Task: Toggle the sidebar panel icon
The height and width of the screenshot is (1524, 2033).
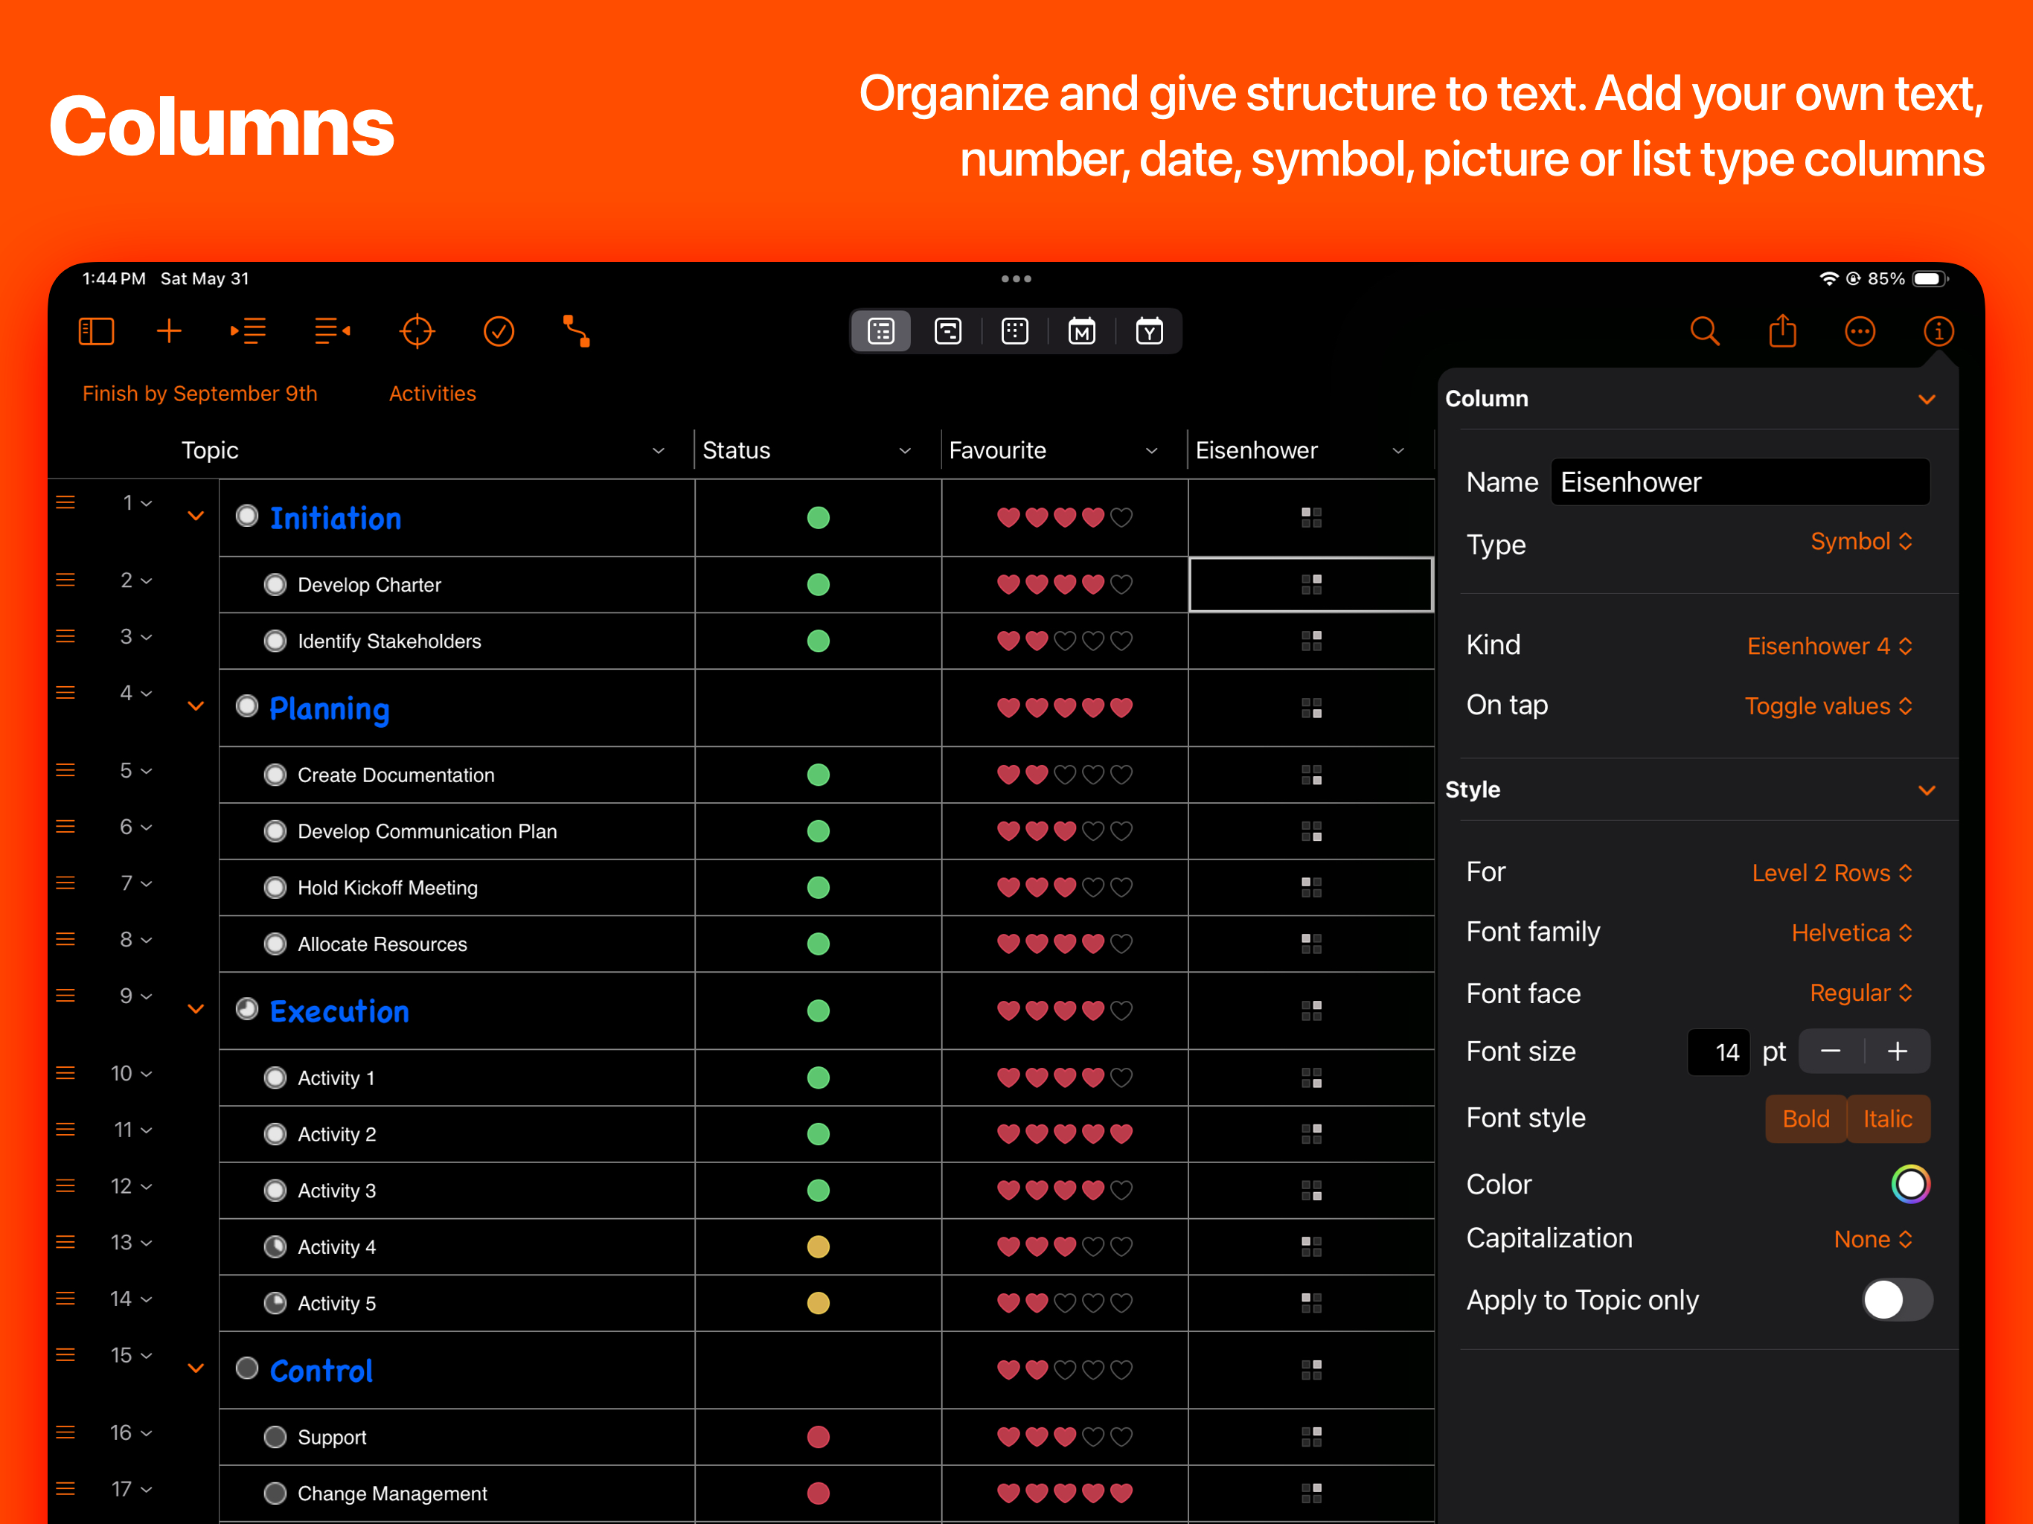Action: click(x=95, y=331)
